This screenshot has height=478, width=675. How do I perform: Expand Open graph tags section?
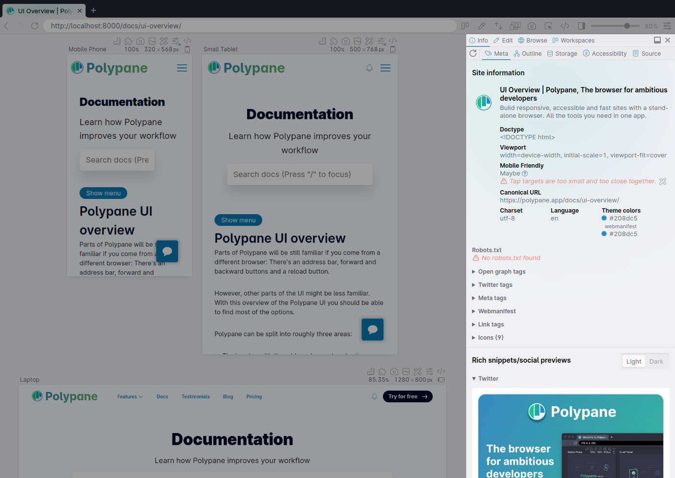click(499, 272)
